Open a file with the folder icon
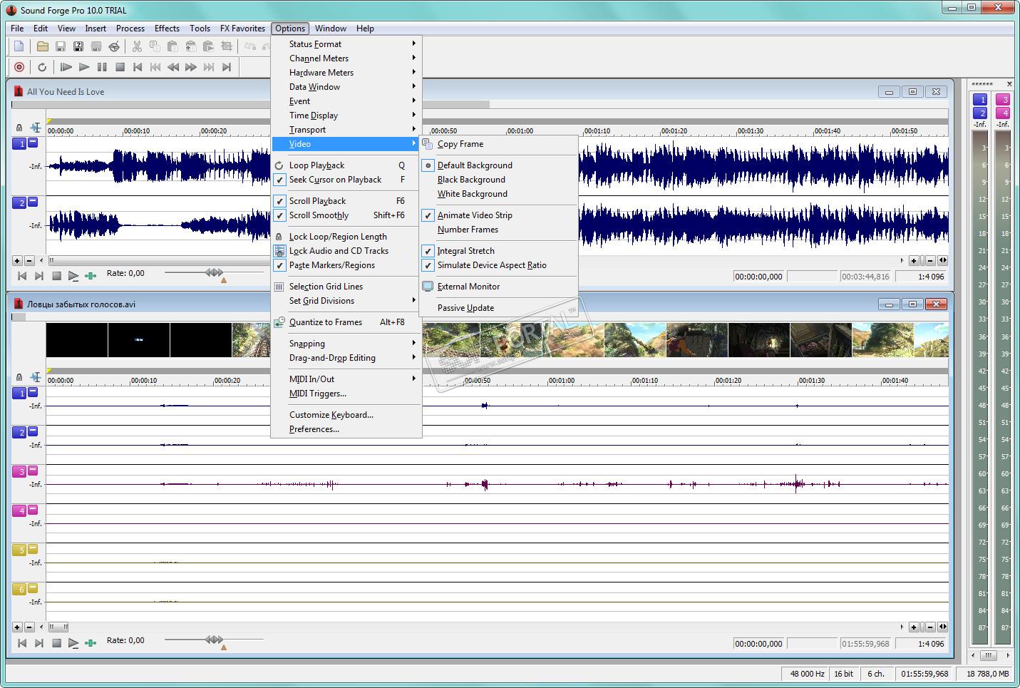Screen dimensions: 1020x688 [x=43, y=46]
